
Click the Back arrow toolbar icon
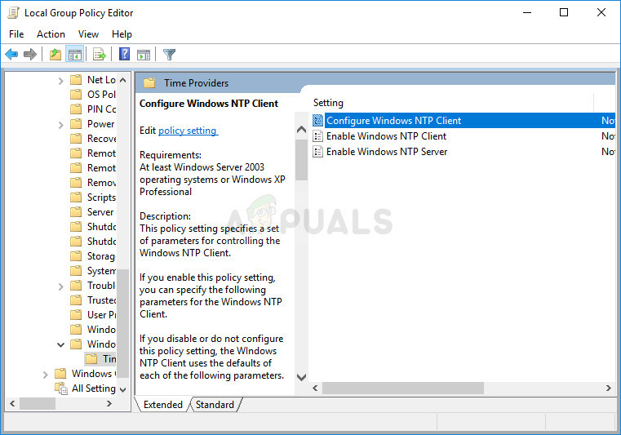[x=12, y=54]
